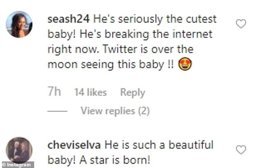261x168 pixels.
Task: Select the text "He's seriously the cutest"
Action: coord(155,19)
